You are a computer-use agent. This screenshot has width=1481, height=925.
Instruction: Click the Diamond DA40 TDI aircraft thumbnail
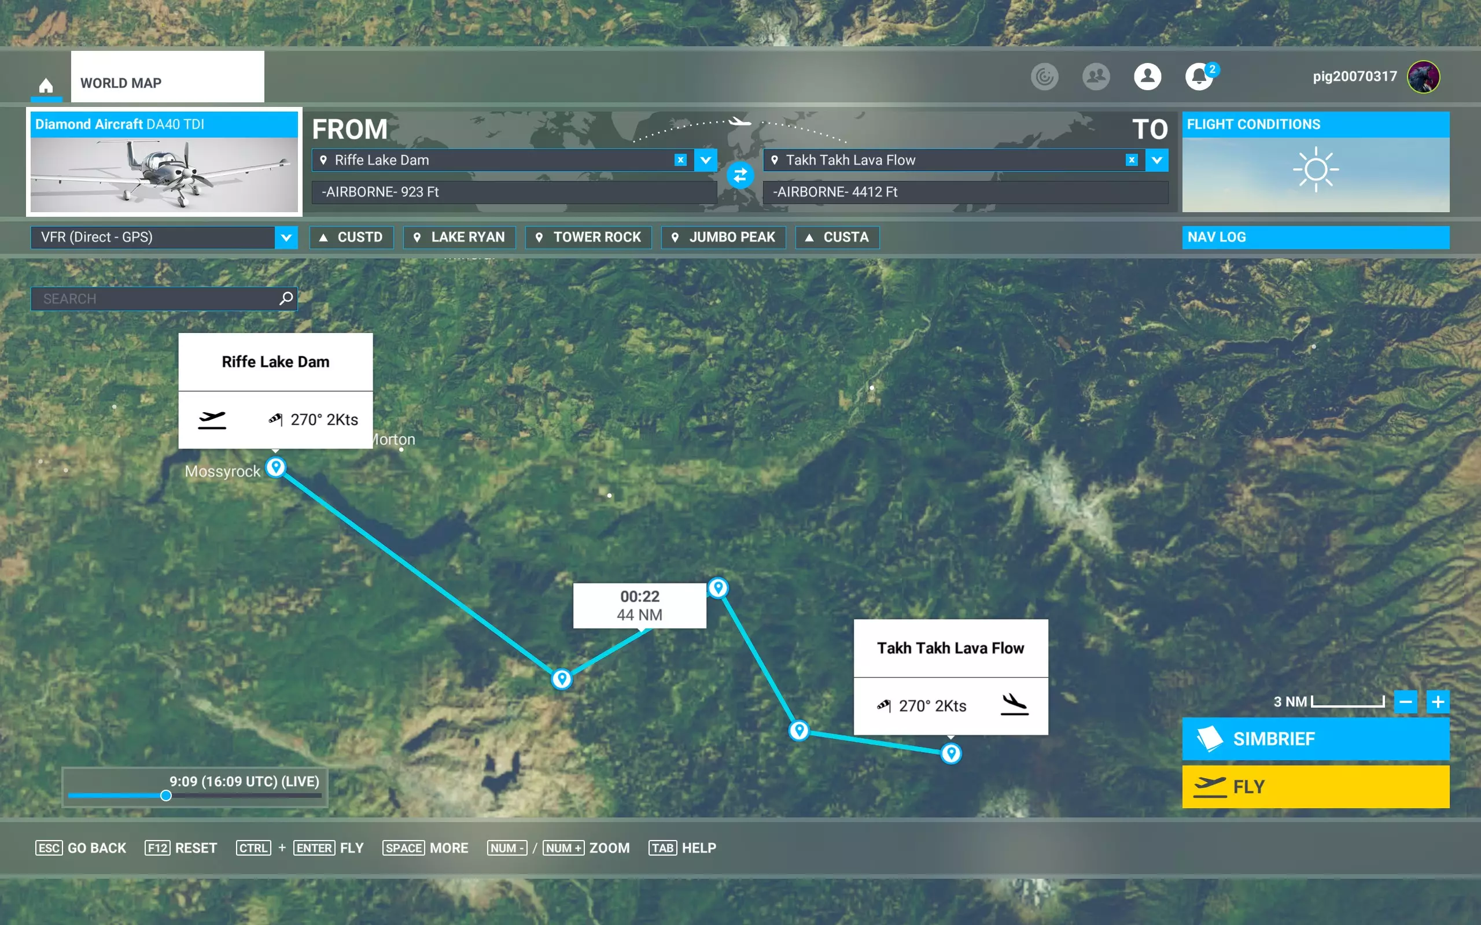pyautogui.click(x=164, y=175)
